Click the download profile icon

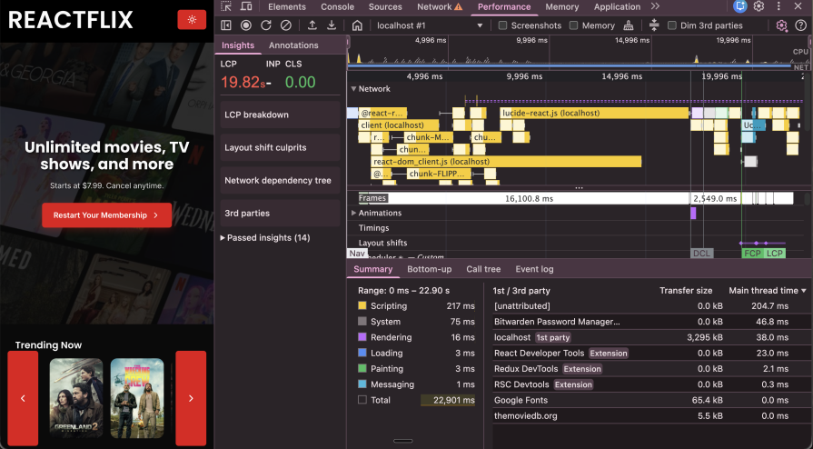click(x=332, y=25)
